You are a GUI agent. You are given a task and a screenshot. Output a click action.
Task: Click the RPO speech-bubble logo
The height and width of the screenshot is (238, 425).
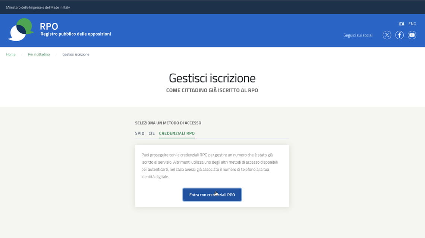(x=21, y=30)
